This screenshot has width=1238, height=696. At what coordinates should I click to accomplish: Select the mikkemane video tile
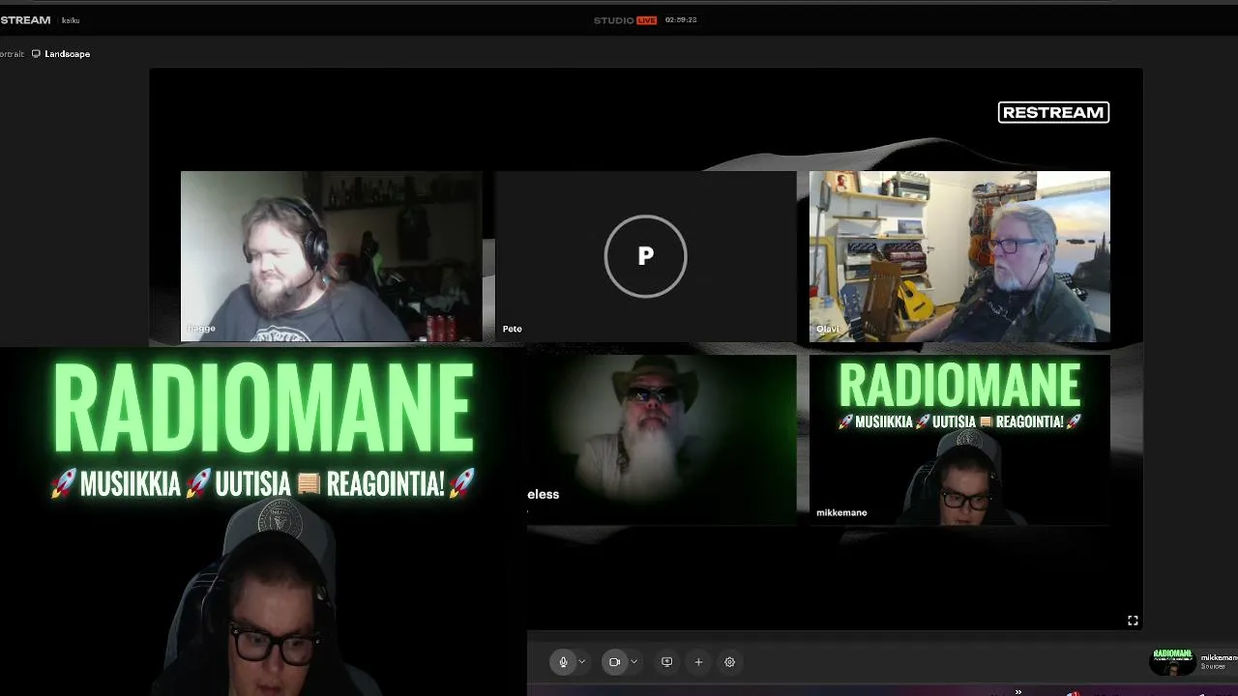click(959, 440)
